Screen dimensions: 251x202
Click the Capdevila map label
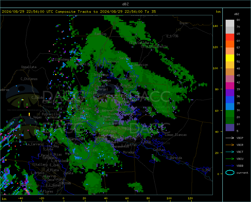point(82,64)
